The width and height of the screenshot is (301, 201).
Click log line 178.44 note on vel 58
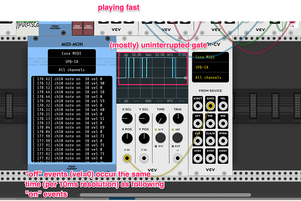pos(68,92)
